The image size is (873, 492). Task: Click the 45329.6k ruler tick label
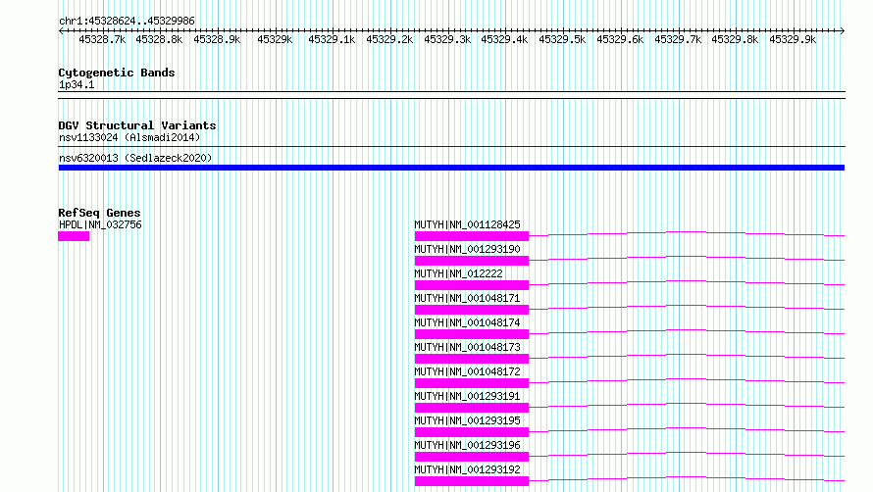point(620,39)
